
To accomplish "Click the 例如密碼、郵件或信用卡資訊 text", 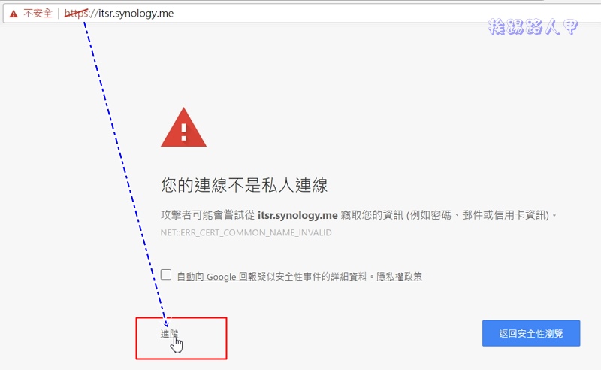I will click(479, 215).
